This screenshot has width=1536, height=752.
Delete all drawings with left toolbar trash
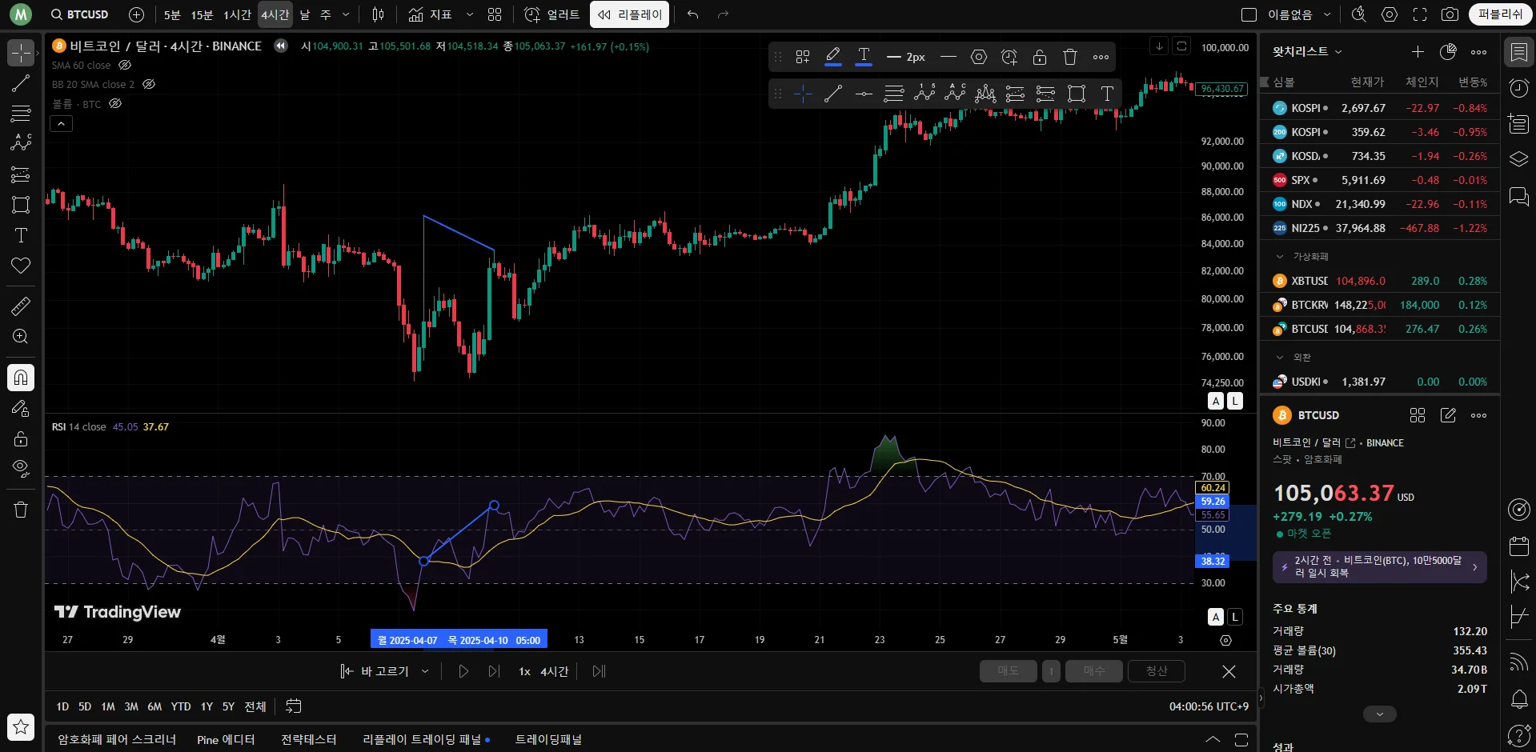click(21, 510)
